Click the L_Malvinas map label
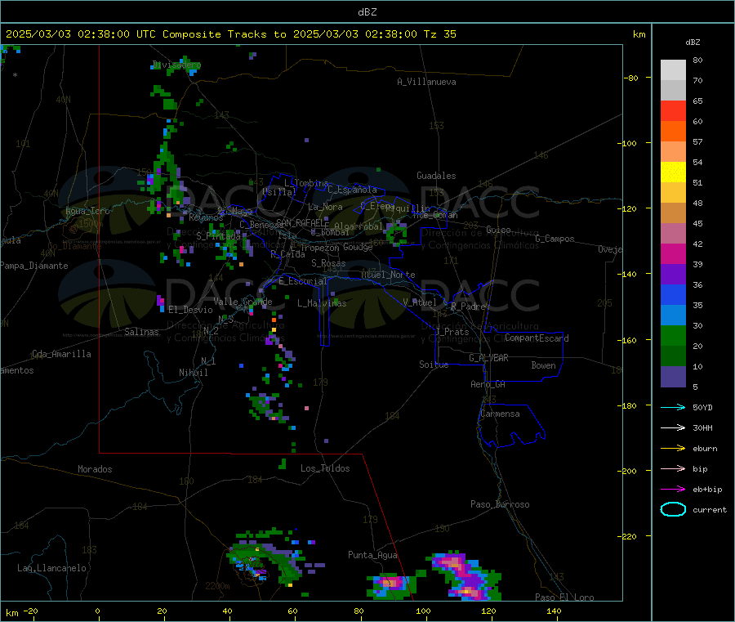The height and width of the screenshot is (622, 735). (x=322, y=303)
